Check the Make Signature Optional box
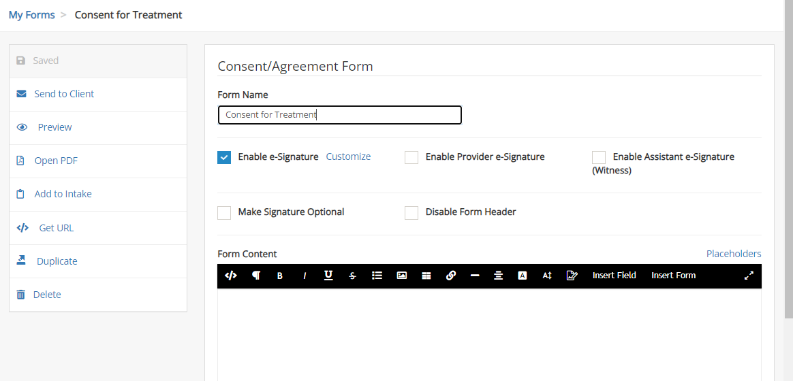The height and width of the screenshot is (381, 793). [224, 213]
